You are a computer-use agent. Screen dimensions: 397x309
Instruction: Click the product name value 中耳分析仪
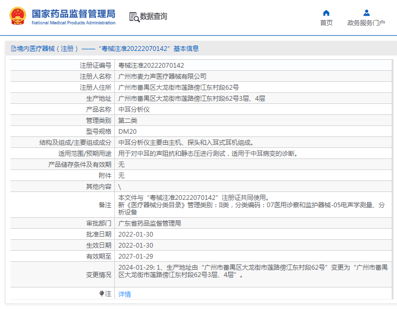pos(134,110)
